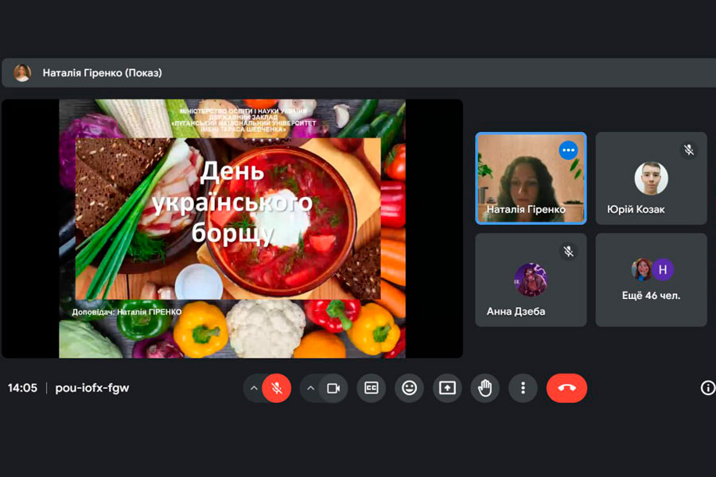Click the shared presentation slide

232,229
